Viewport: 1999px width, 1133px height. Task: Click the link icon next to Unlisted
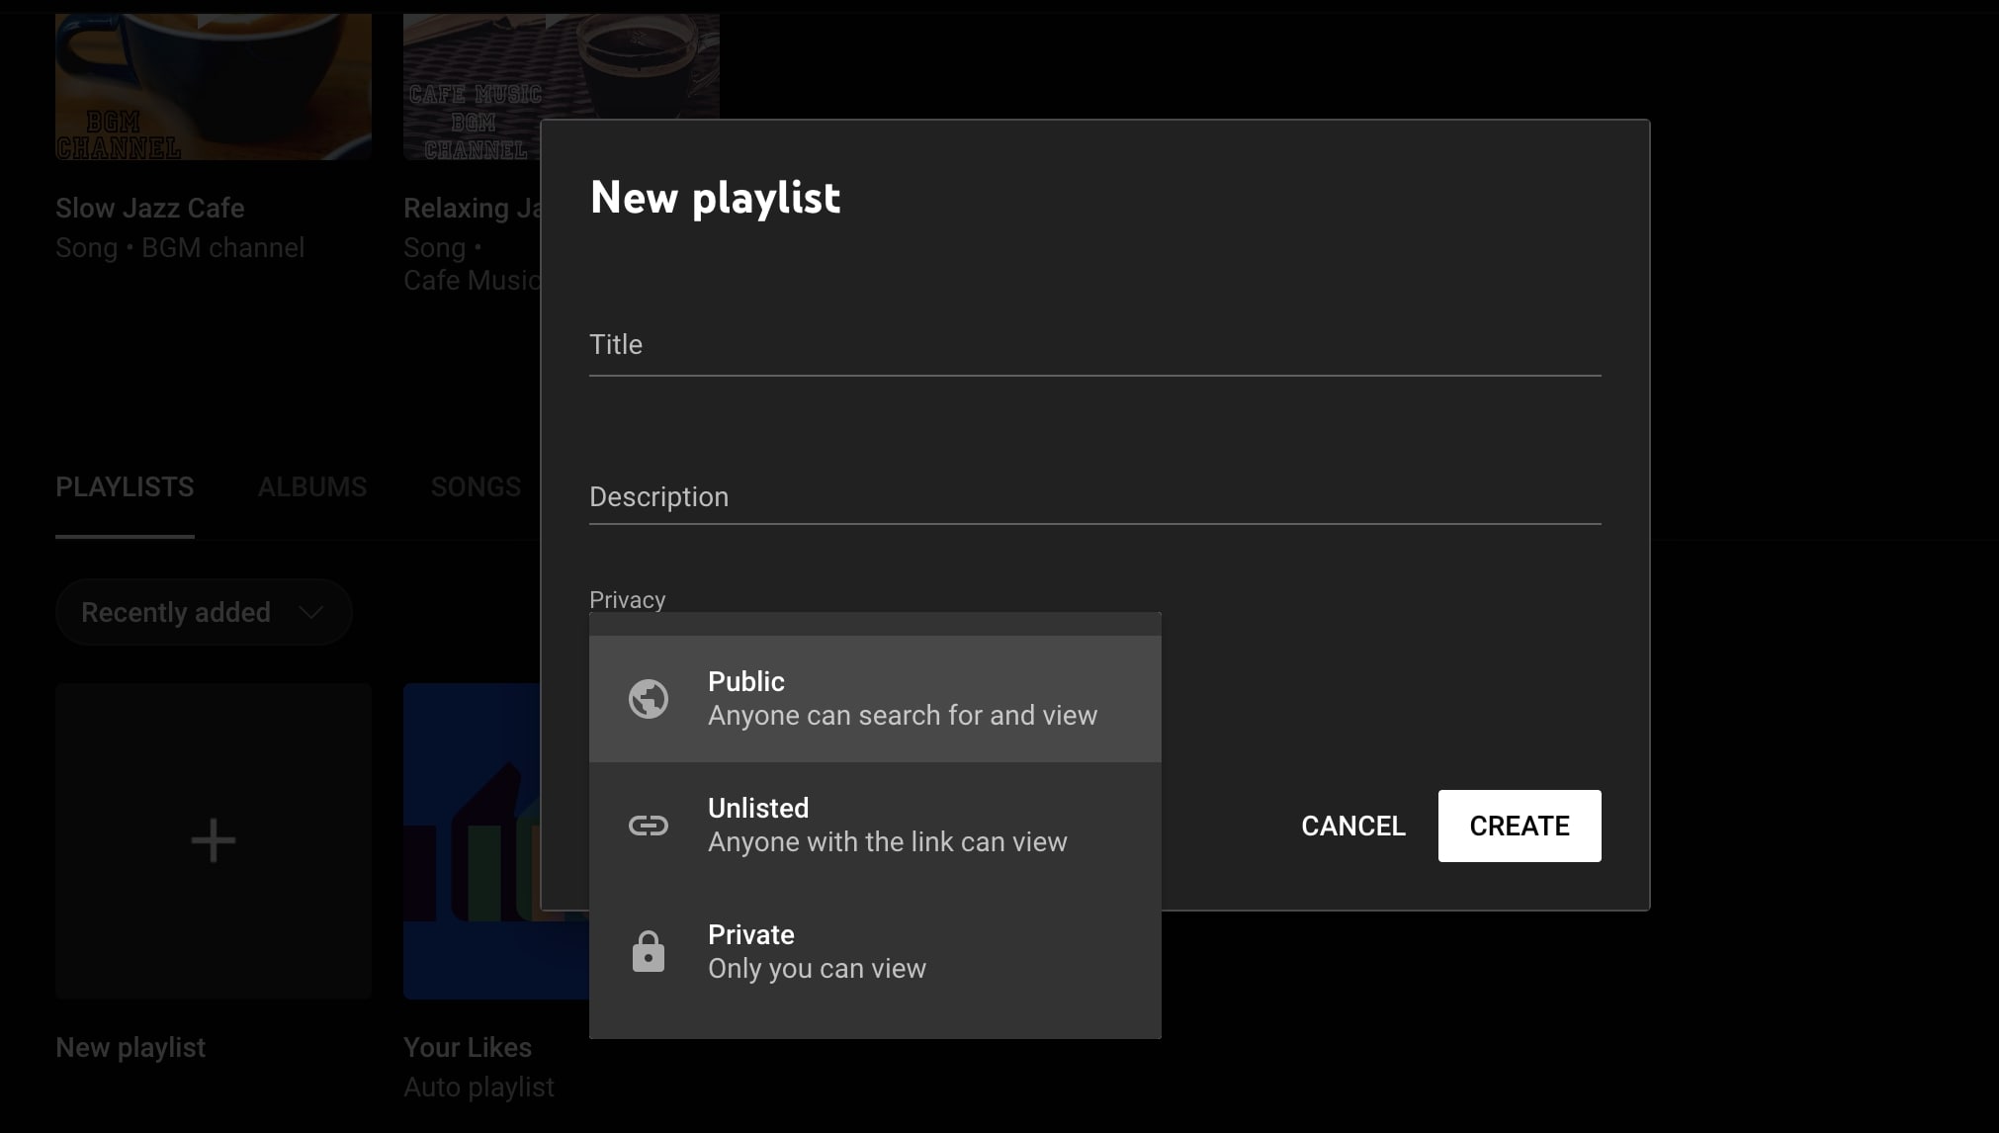[649, 826]
